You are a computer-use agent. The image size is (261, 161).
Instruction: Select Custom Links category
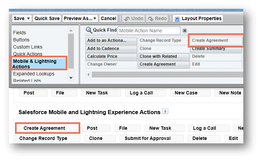28,47
